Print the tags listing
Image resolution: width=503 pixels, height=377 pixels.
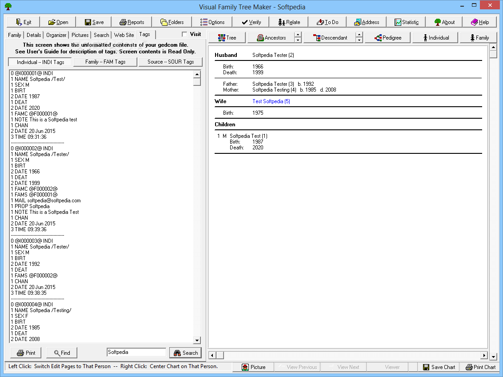tap(26, 353)
